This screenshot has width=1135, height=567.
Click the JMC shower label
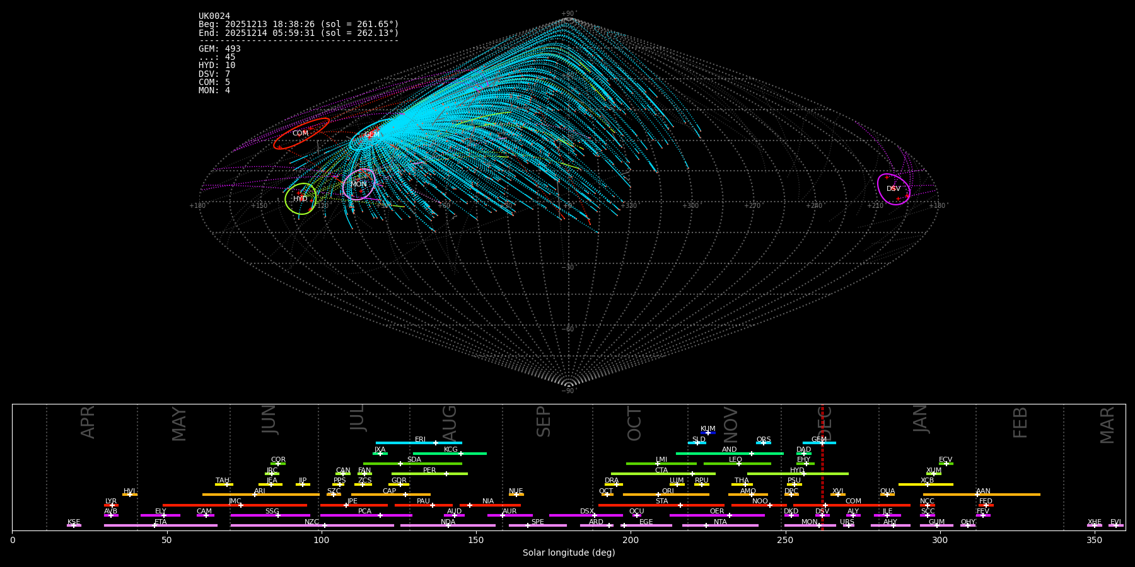click(235, 501)
